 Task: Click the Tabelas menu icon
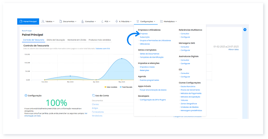(43, 21)
